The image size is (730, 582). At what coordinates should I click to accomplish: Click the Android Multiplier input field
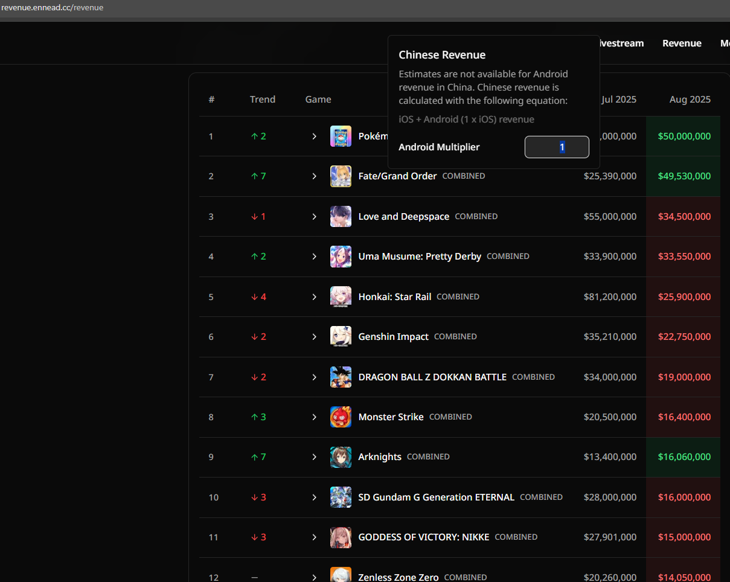[x=557, y=147]
